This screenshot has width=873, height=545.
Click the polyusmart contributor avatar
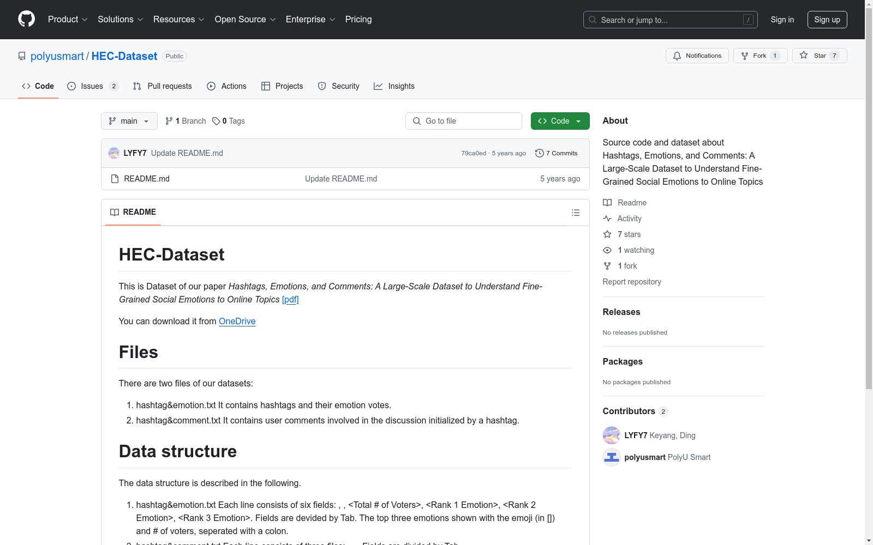[x=612, y=457]
